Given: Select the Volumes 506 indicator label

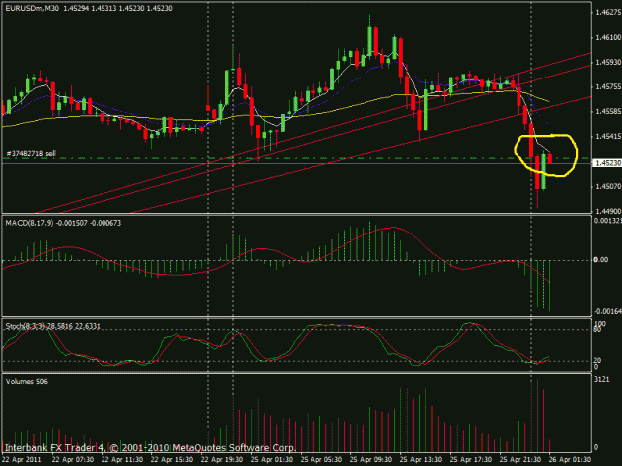Looking at the screenshot, I should coord(27,382).
